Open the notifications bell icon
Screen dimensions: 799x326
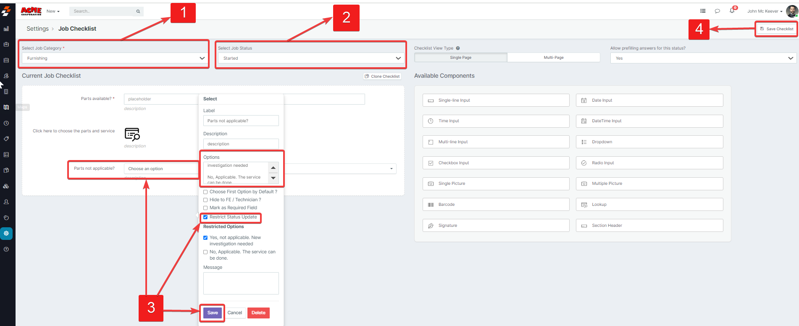pyautogui.click(x=732, y=11)
